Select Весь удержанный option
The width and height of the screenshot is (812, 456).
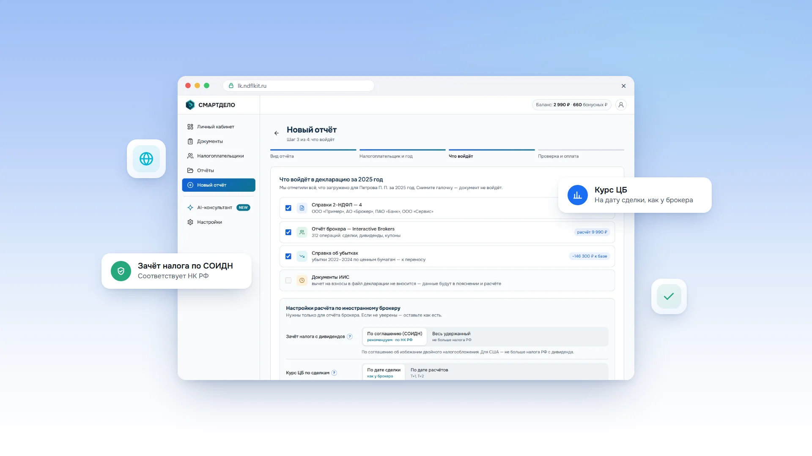point(452,337)
